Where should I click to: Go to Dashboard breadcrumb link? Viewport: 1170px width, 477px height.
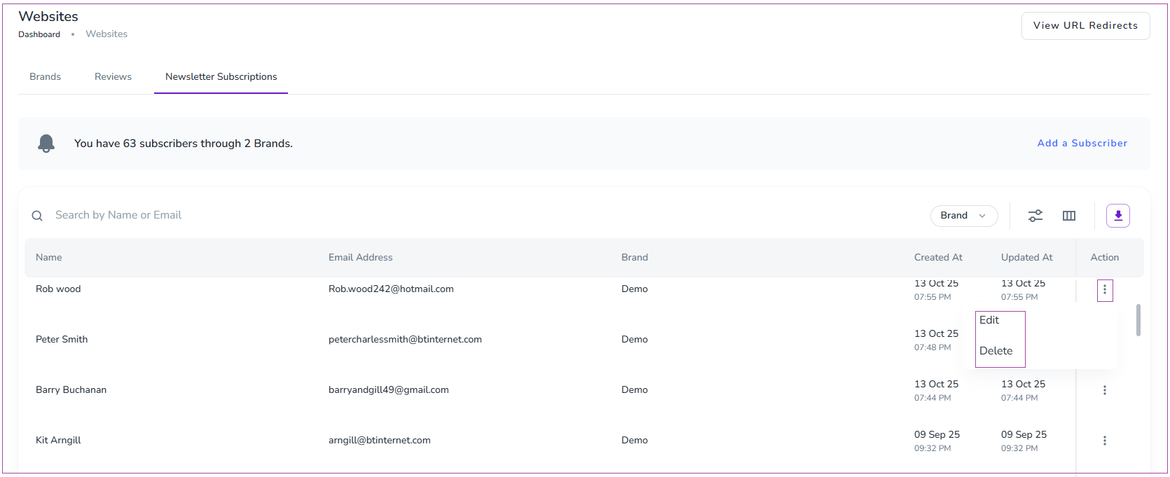pos(39,34)
